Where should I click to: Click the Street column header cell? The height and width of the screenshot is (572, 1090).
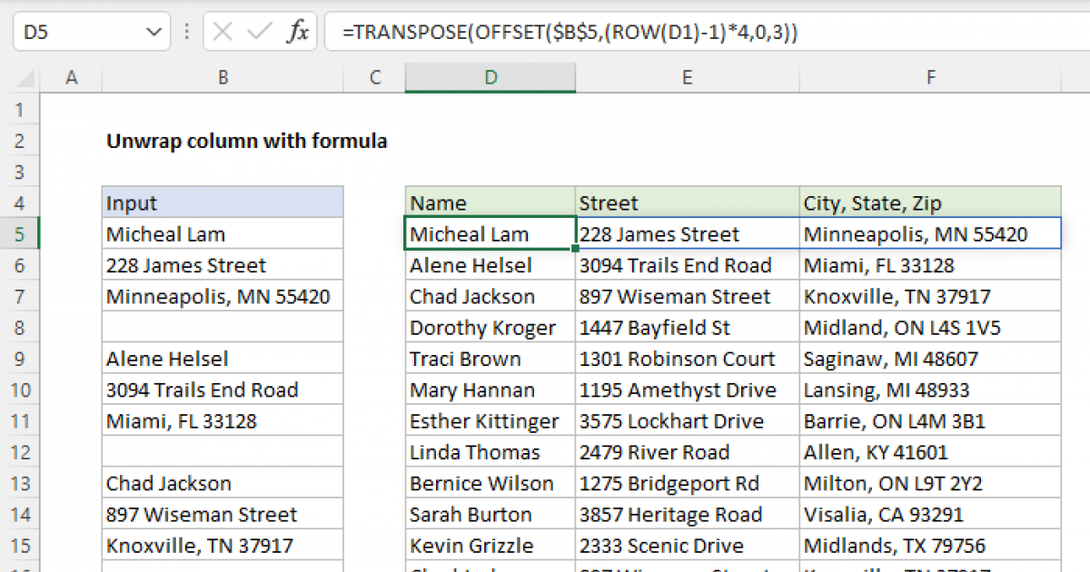coord(687,202)
